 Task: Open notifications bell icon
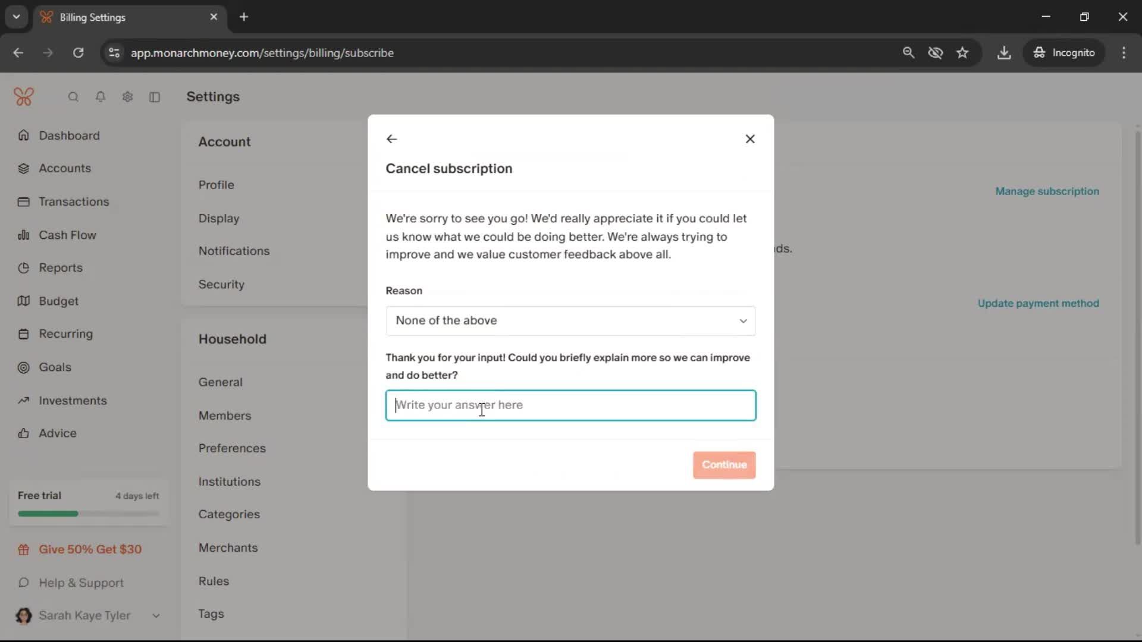[101, 97]
